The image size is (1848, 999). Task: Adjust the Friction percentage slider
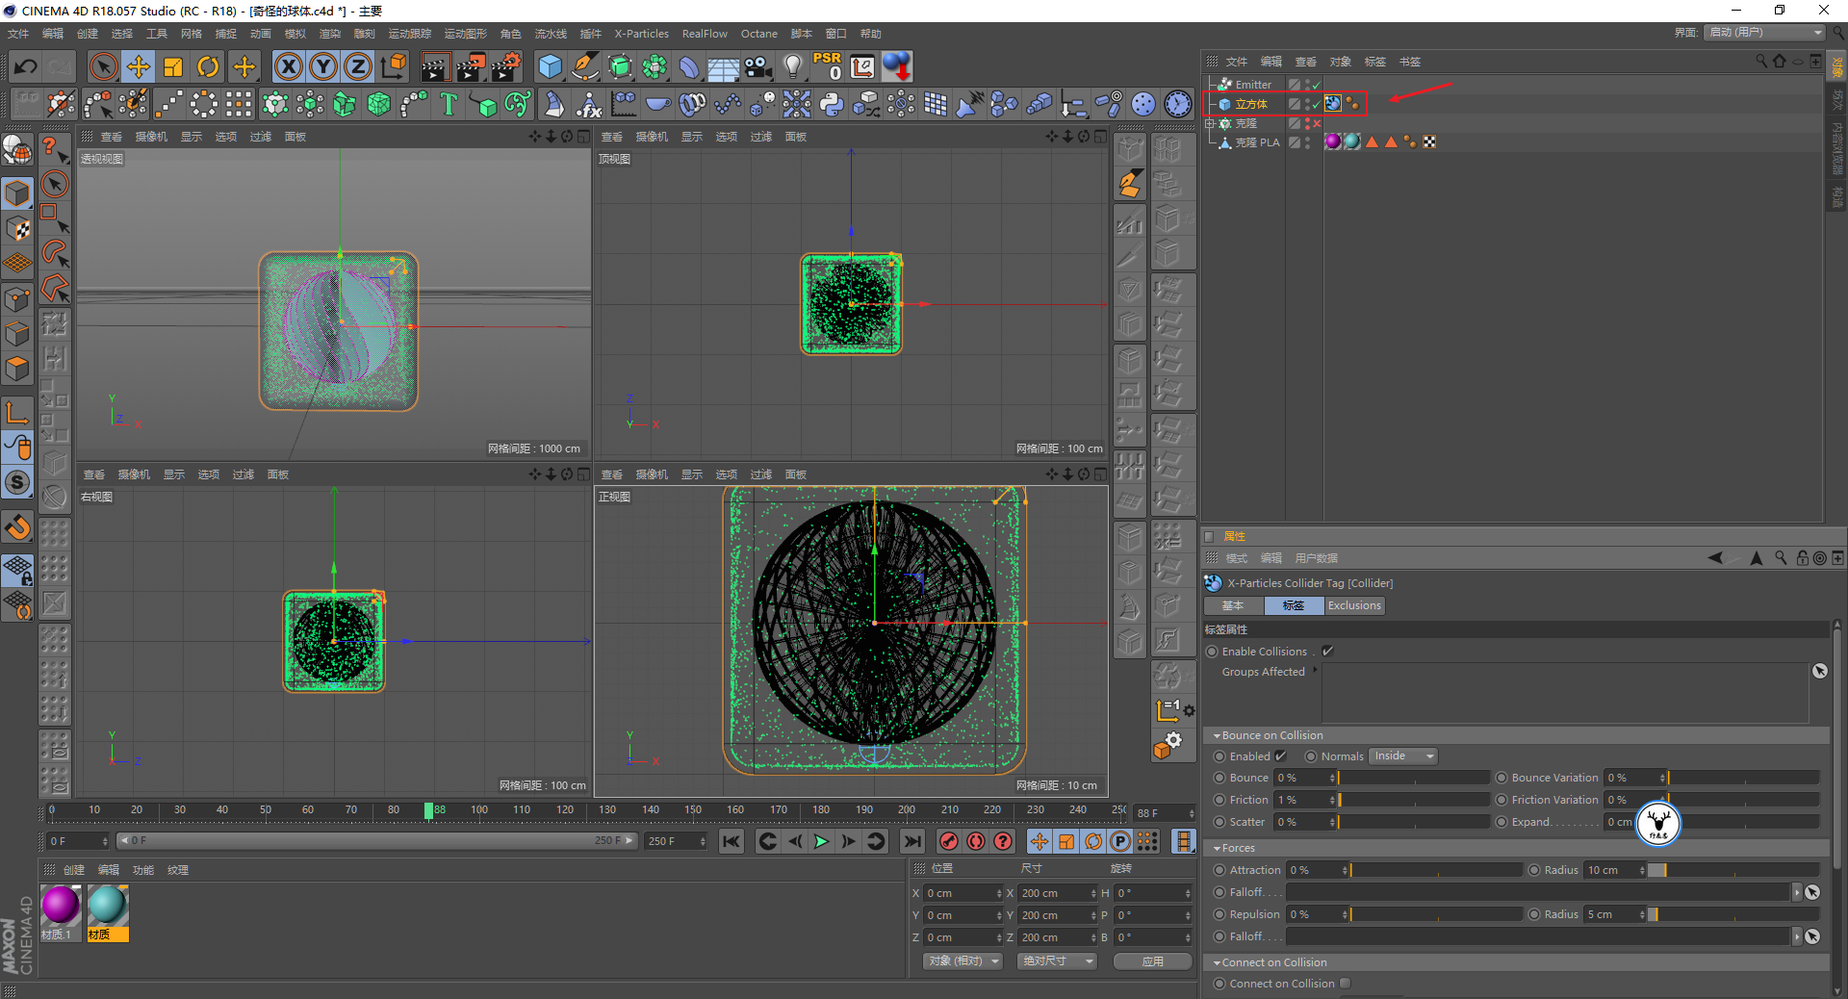[x=1413, y=800]
